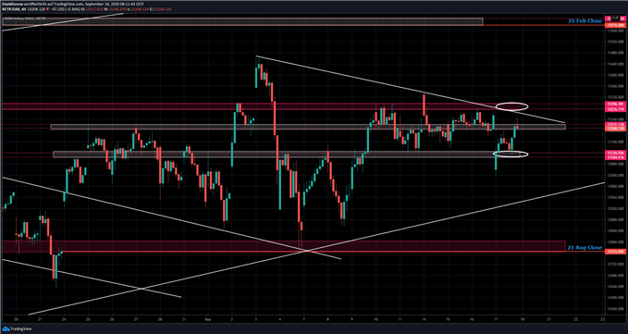Select the descending white trendline from peak
This screenshot has height=334, width=628.
[411, 90]
